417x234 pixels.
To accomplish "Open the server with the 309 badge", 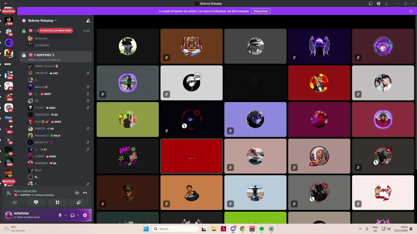I will 9,97.
